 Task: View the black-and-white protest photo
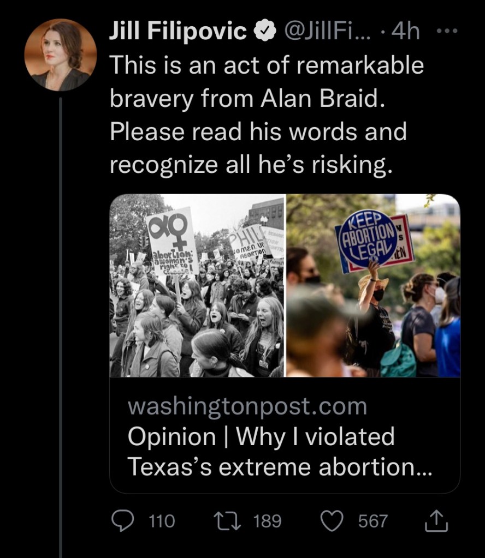(x=197, y=285)
